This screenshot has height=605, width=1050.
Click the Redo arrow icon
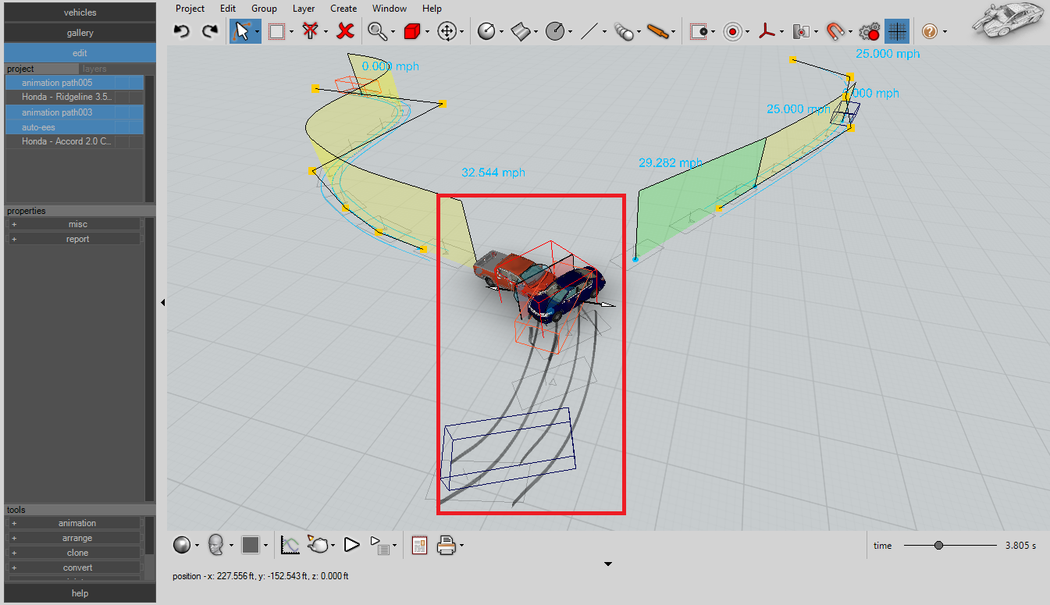[210, 31]
